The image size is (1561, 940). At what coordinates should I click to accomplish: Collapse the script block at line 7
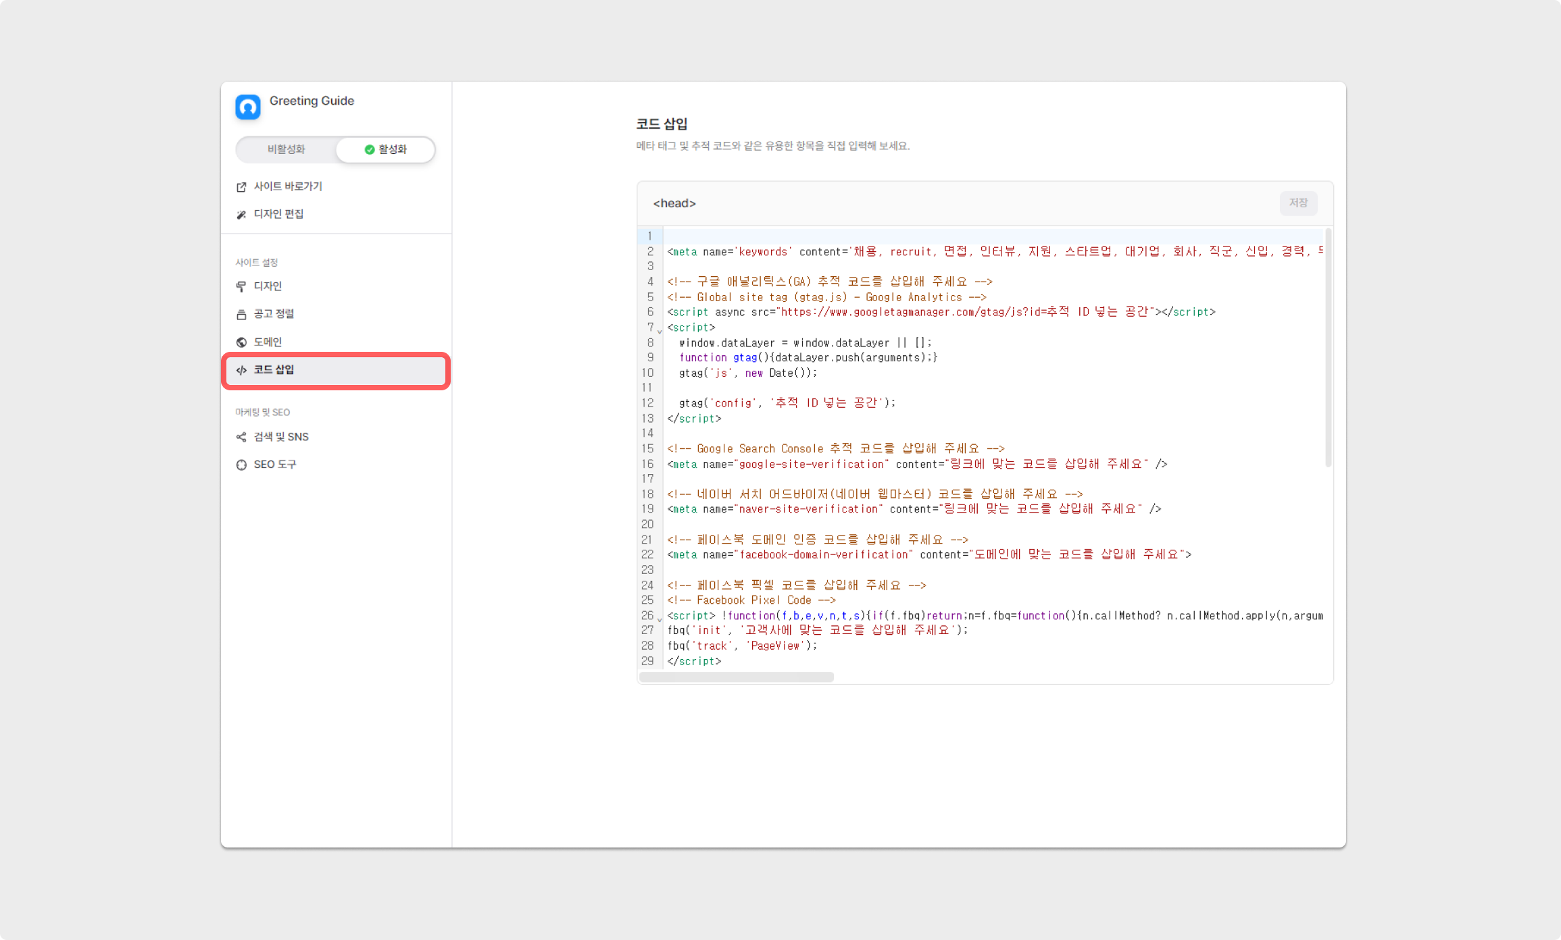coord(660,331)
